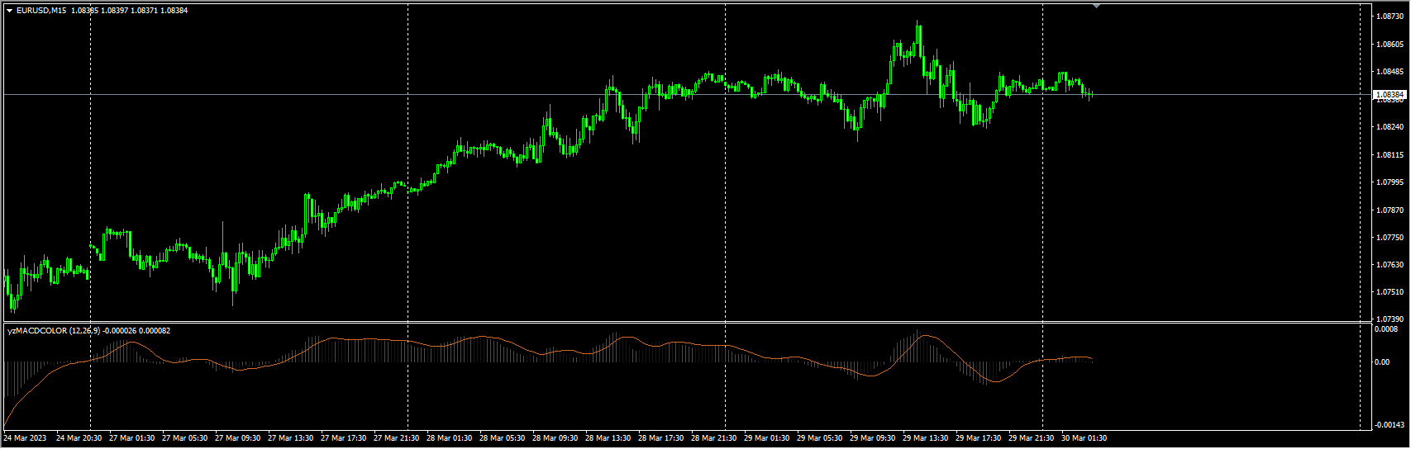Click the 27 Mar 05:30 time label
The height and width of the screenshot is (449, 1411).
coord(184,438)
